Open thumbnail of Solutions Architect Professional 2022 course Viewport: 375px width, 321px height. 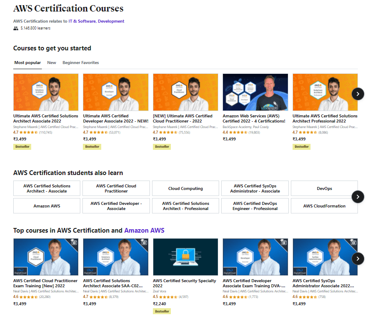pyautogui.click(x=325, y=92)
